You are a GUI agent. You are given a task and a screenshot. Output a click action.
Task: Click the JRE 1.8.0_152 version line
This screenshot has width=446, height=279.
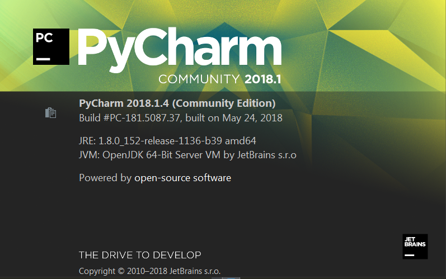click(167, 141)
